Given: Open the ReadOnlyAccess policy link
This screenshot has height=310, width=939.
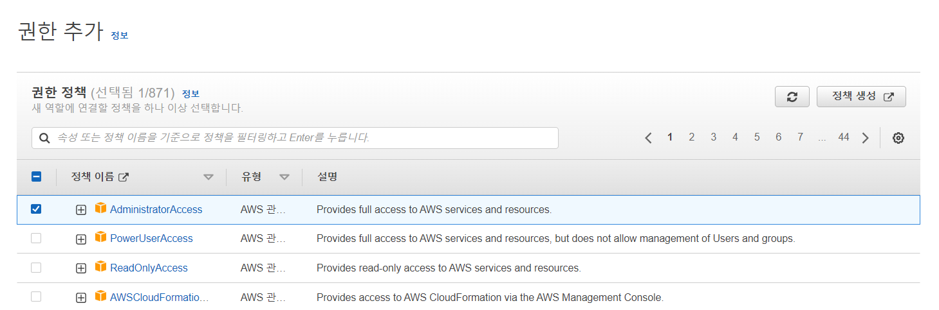Looking at the screenshot, I should click(149, 268).
